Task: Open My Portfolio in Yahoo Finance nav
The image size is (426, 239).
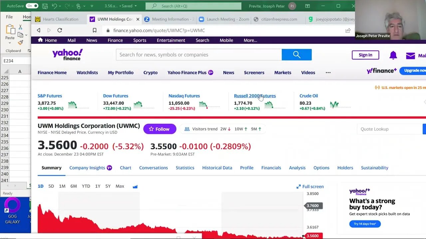Action: (120, 72)
